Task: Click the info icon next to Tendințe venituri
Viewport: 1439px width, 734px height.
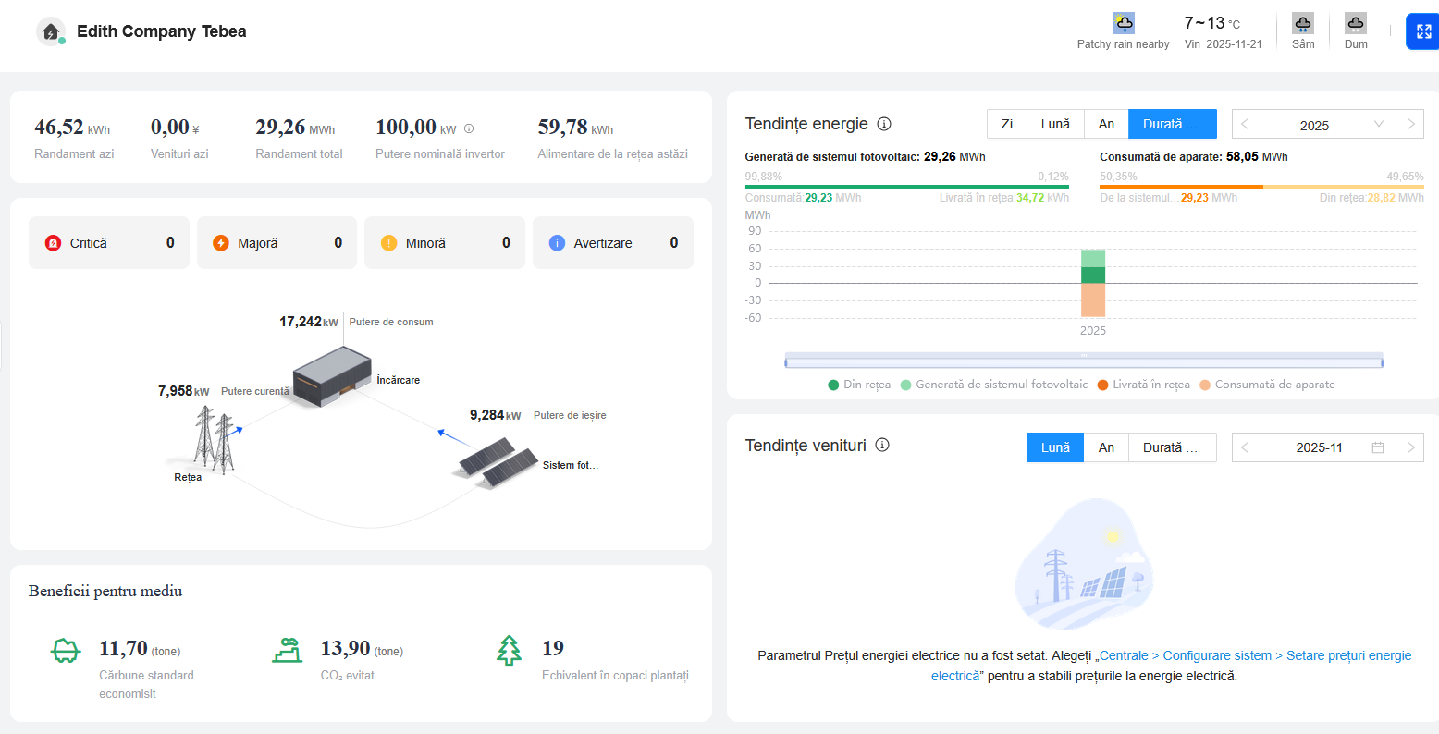Action: point(881,446)
